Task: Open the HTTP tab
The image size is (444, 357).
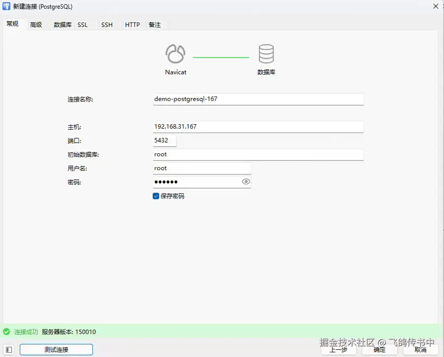Action: point(133,25)
